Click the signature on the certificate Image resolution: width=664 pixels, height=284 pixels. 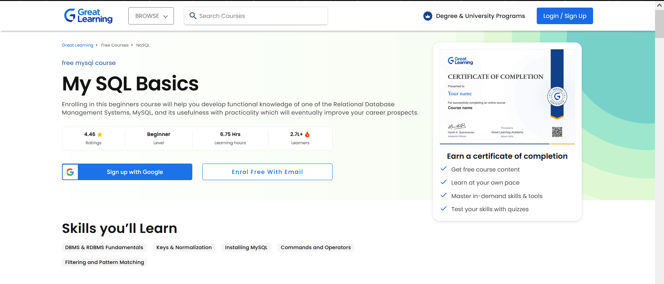457,126
